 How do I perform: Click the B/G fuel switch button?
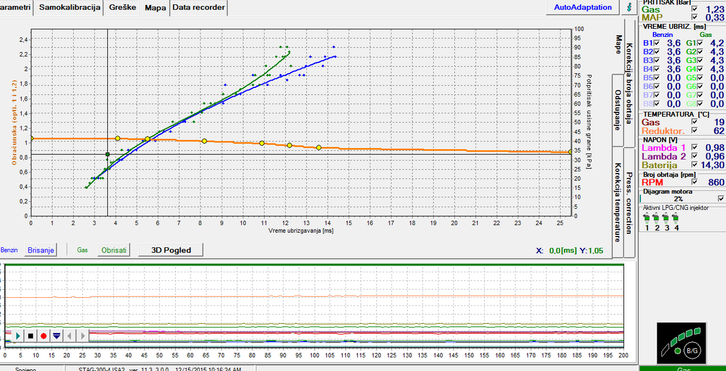click(x=691, y=351)
